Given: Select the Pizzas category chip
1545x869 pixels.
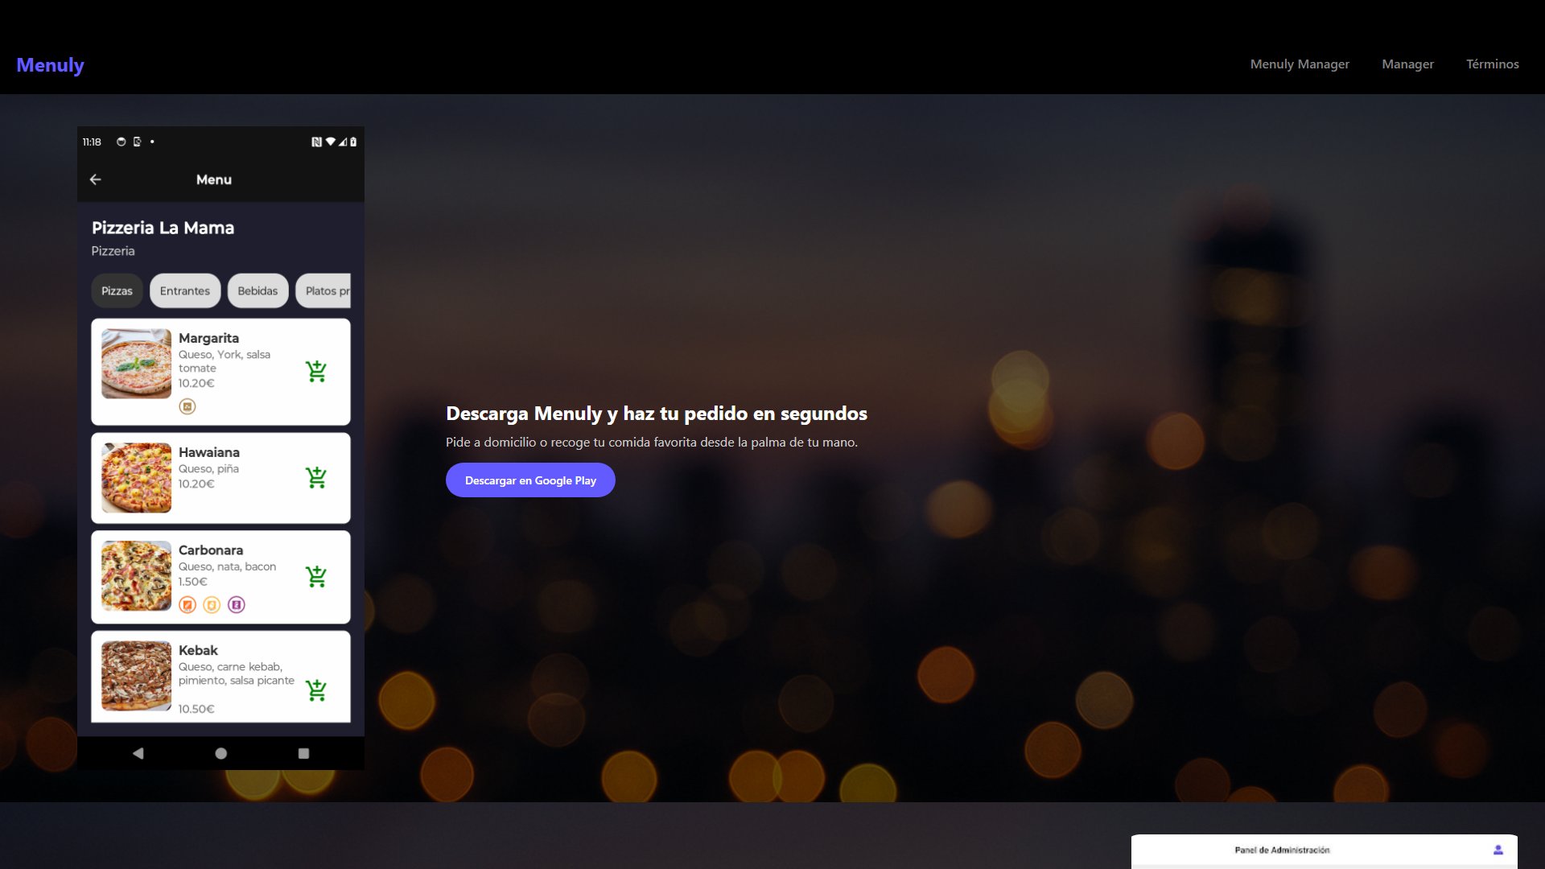Looking at the screenshot, I should [117, 290].
